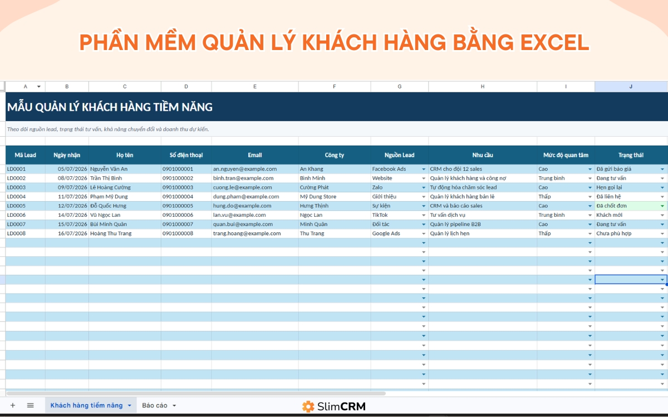Viewport: 668px width, 417px height.
Task: Select cell Quản lý lịch hẹn
Action: click(483, 234)
